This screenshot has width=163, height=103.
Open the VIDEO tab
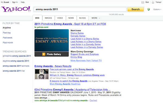pos(60,18)
